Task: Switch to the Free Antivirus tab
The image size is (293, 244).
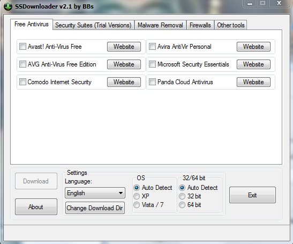Action: 32,24
